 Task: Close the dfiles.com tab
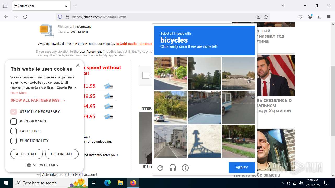tap(66, 6)
